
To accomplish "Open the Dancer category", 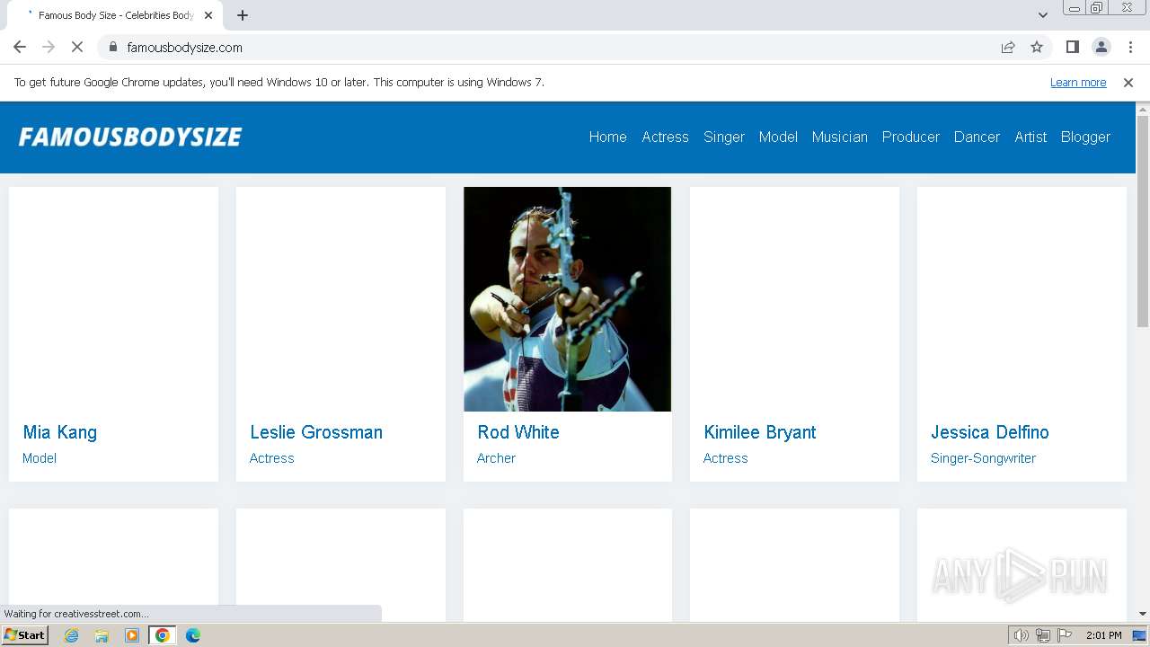I will [x=977, y=137].
